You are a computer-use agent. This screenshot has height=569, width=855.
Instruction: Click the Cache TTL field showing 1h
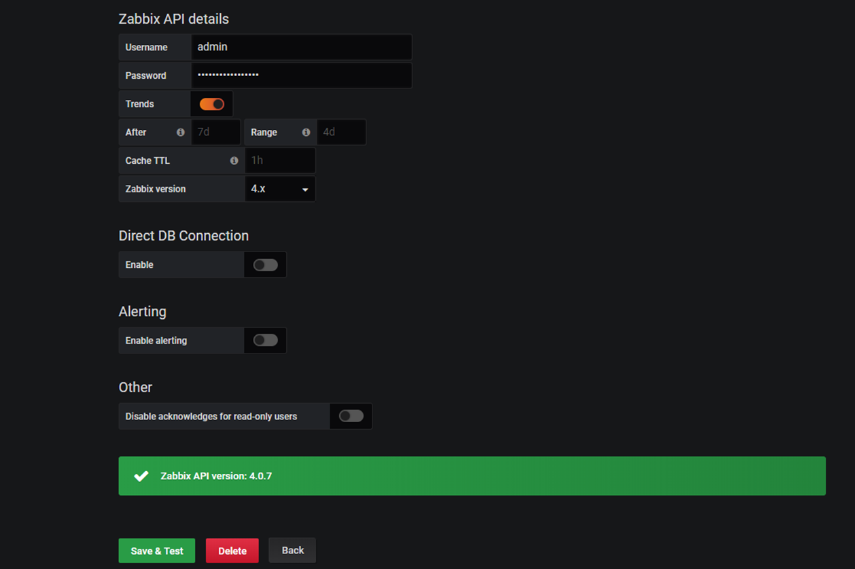[280, 160]
